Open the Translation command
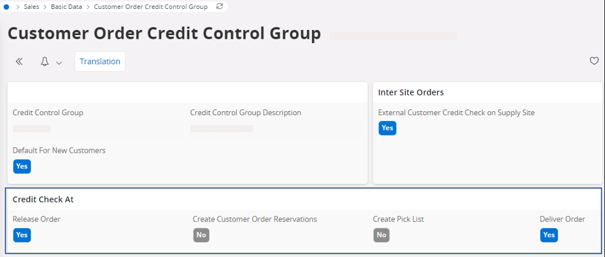Image resolution: width=605 pixels, height=257 pixels. [x=100, y=62]
